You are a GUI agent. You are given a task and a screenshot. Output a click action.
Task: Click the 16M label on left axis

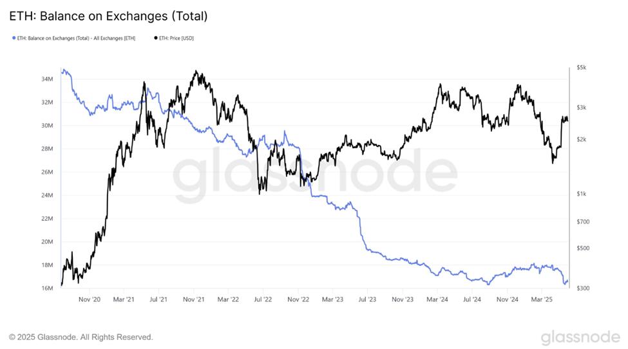point(47,288)
